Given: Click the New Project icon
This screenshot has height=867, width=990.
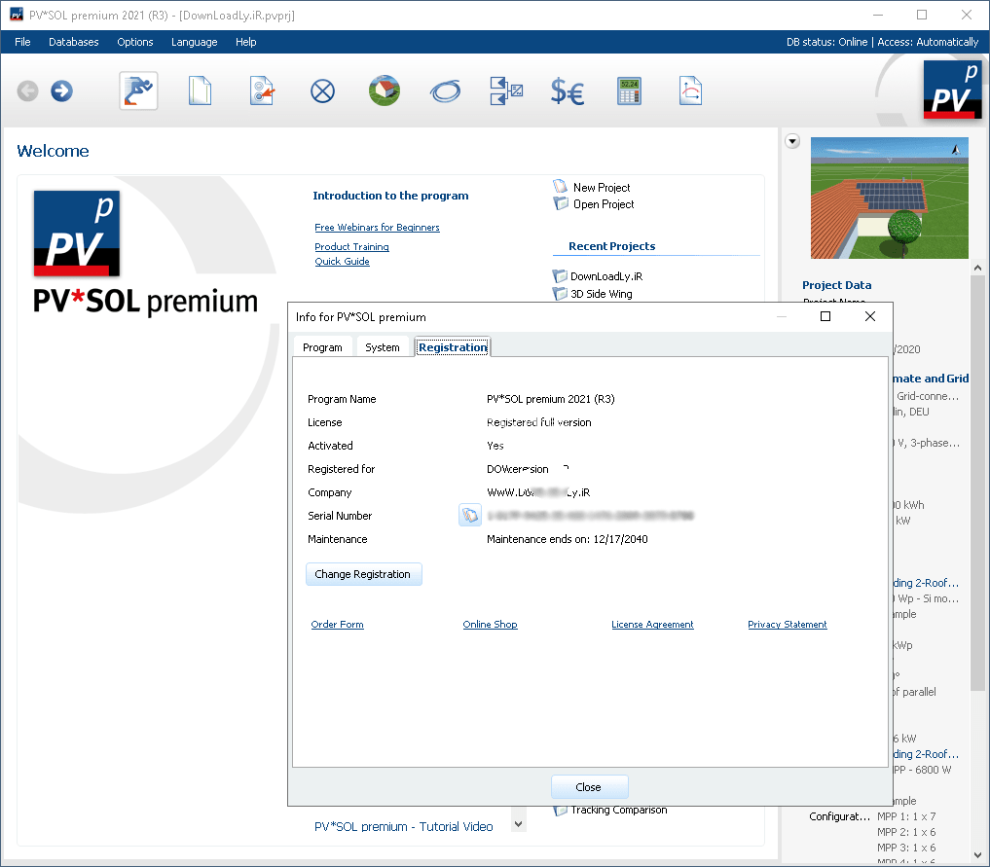Looking at the screenshot, I should coord(560,187).
